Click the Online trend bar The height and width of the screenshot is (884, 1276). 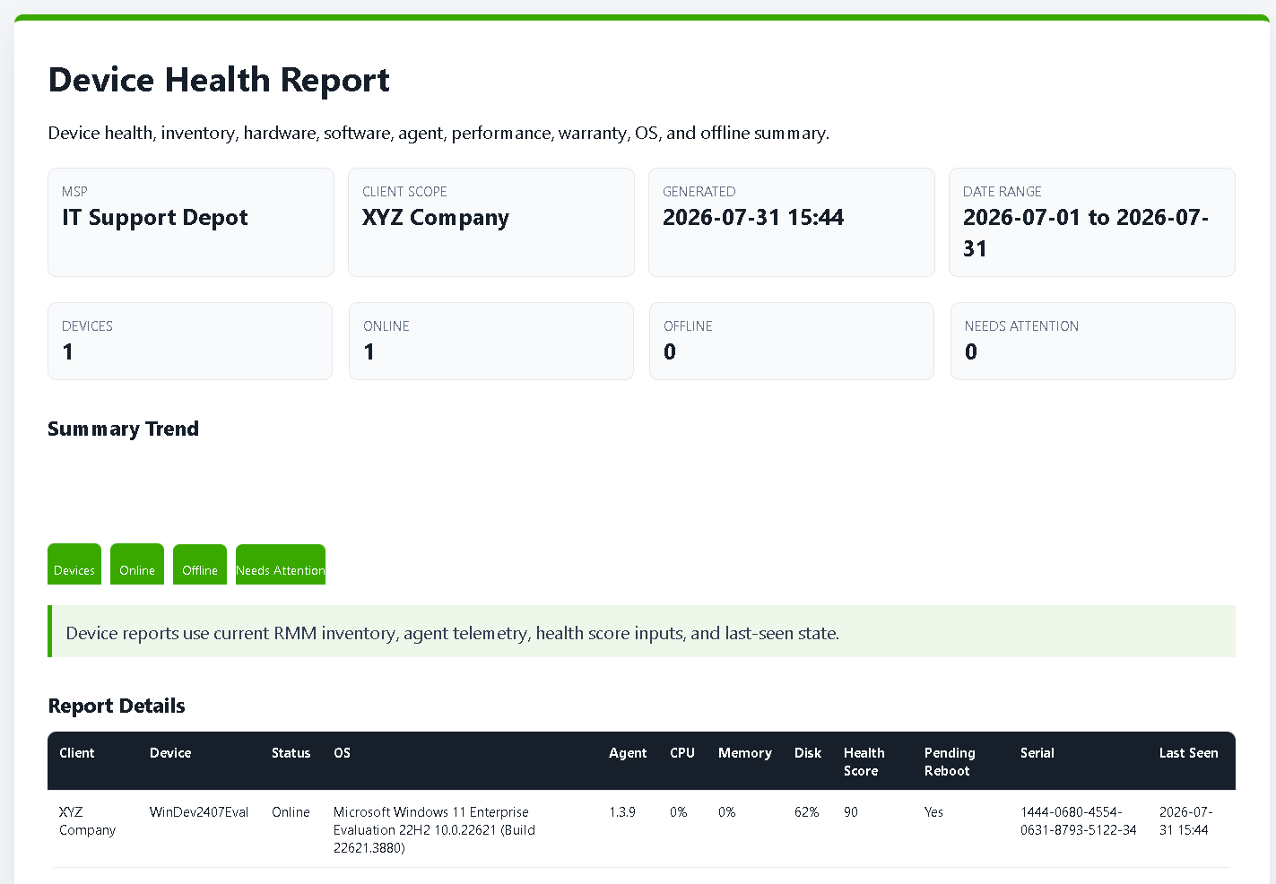click(x=137, y=564)
